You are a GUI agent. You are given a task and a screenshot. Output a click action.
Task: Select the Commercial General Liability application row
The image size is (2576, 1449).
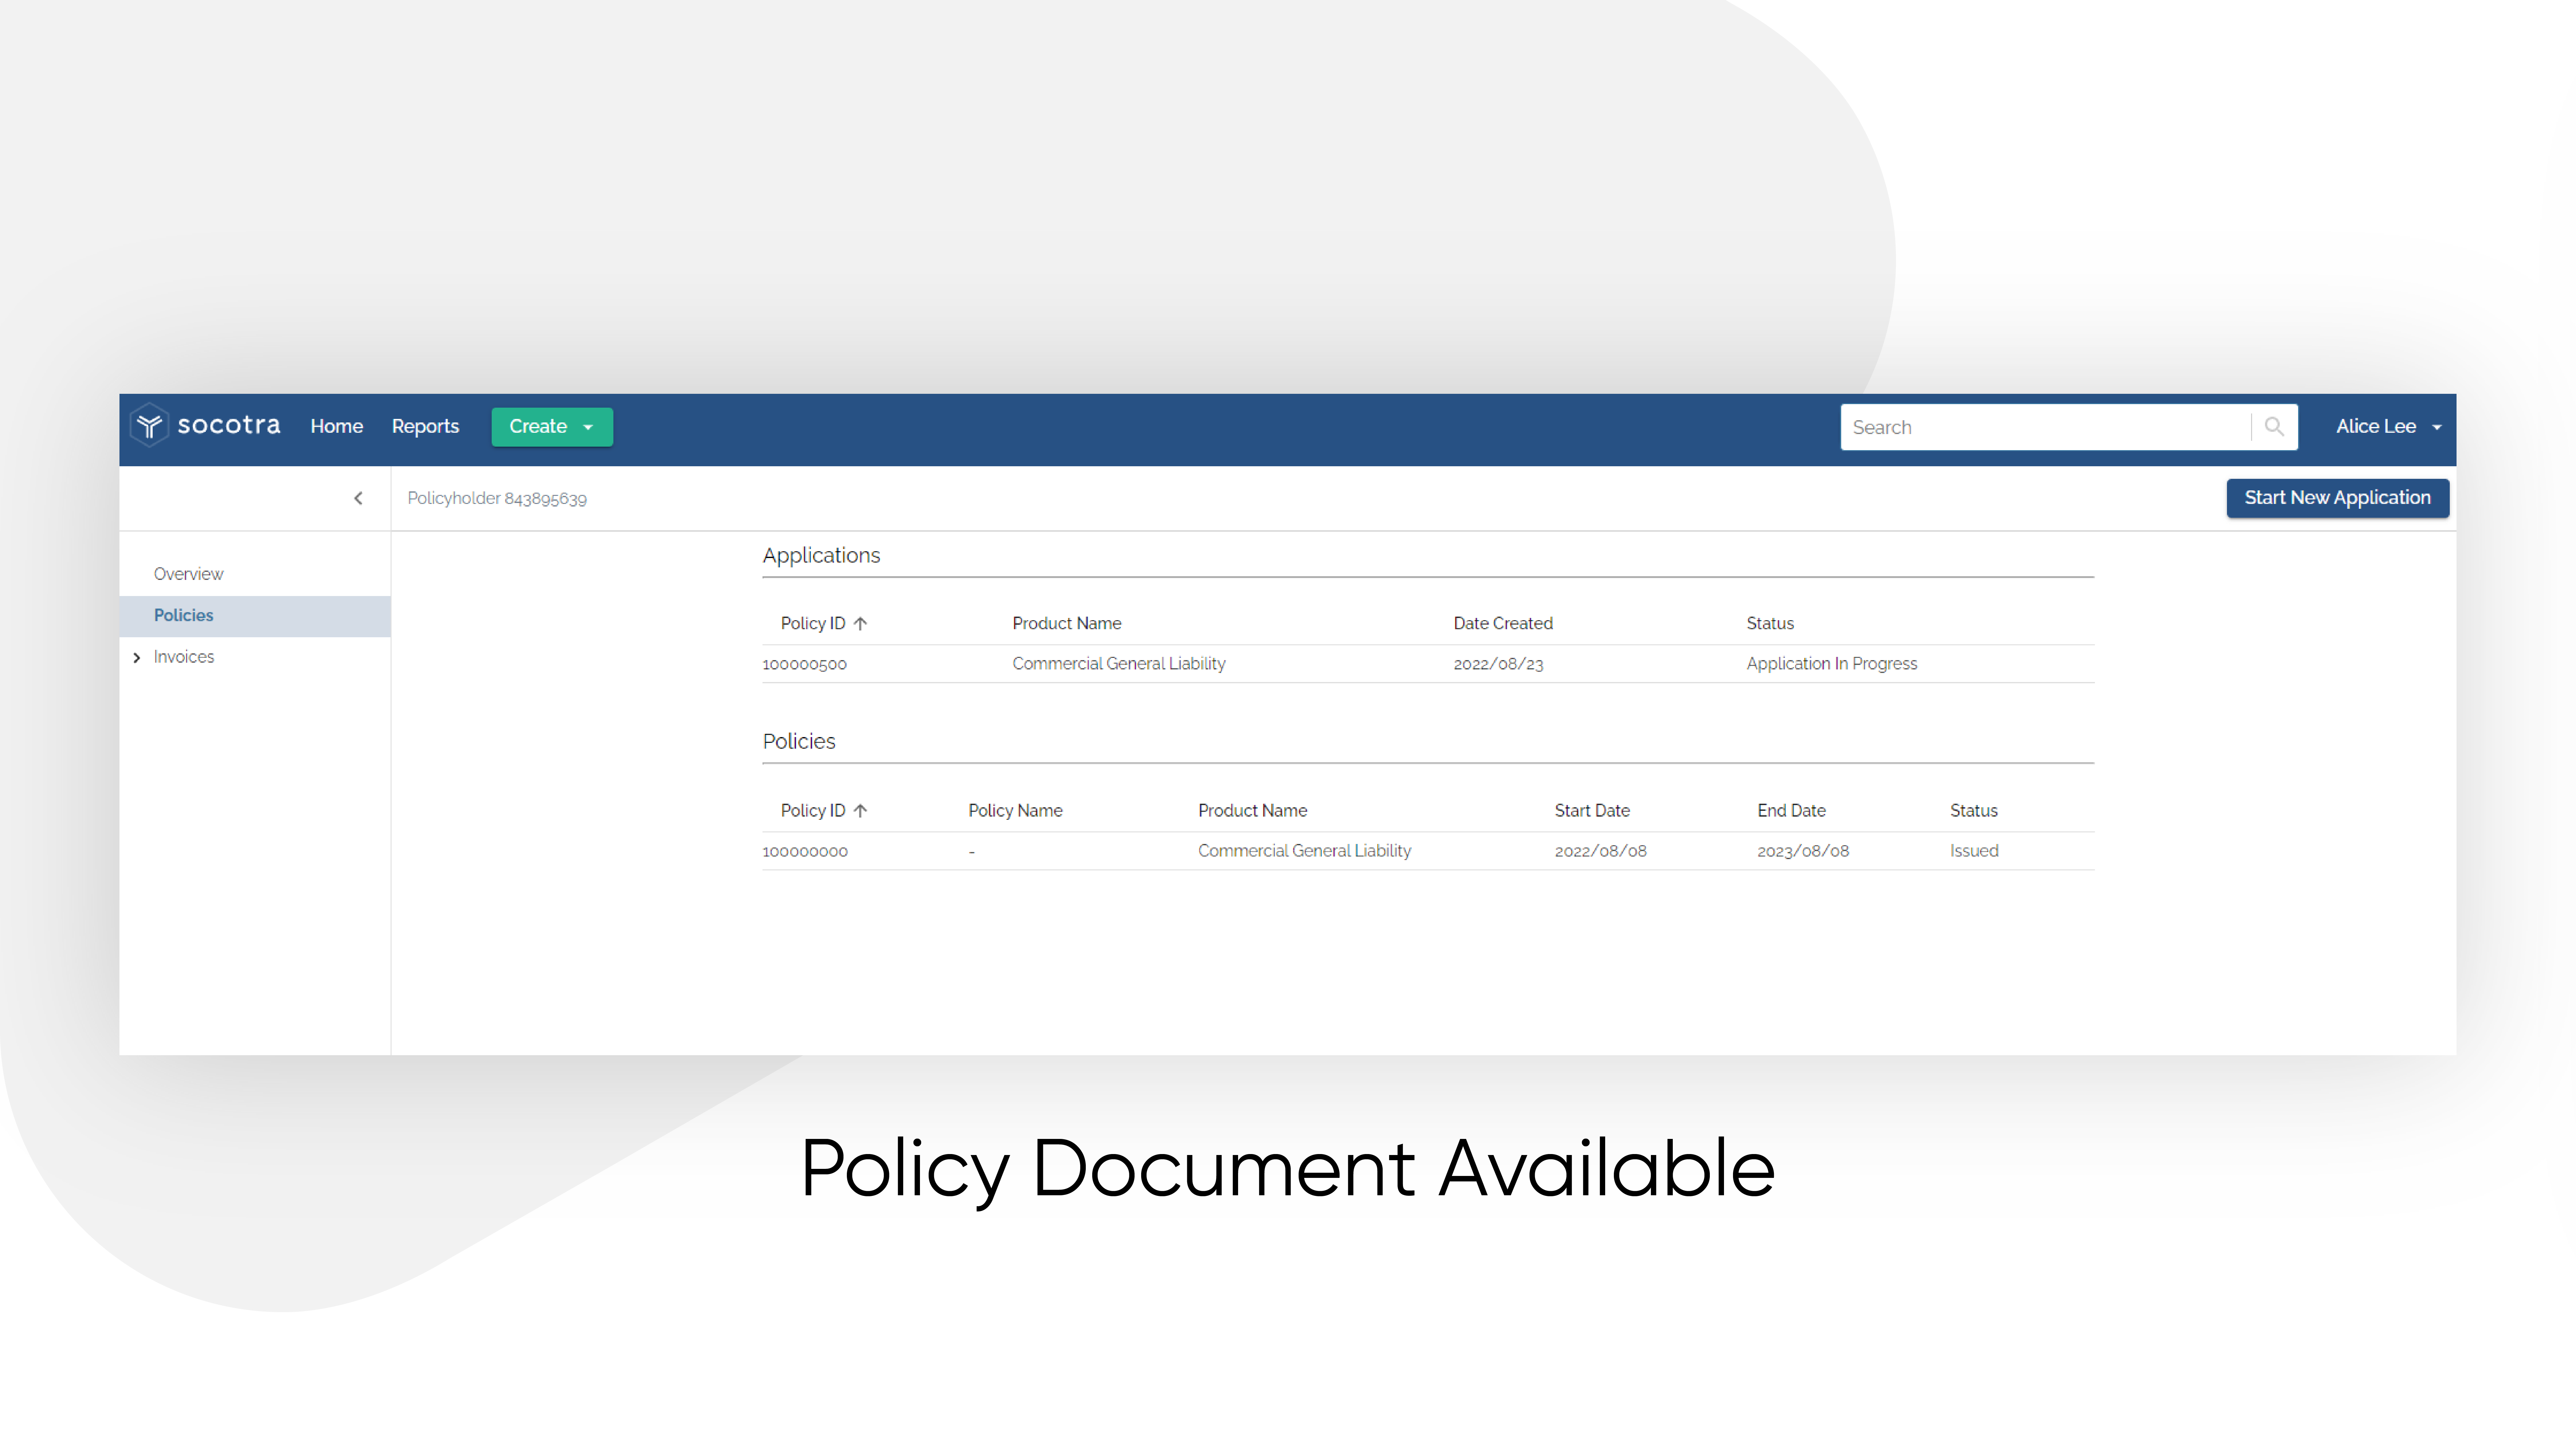coord(1119,663)
